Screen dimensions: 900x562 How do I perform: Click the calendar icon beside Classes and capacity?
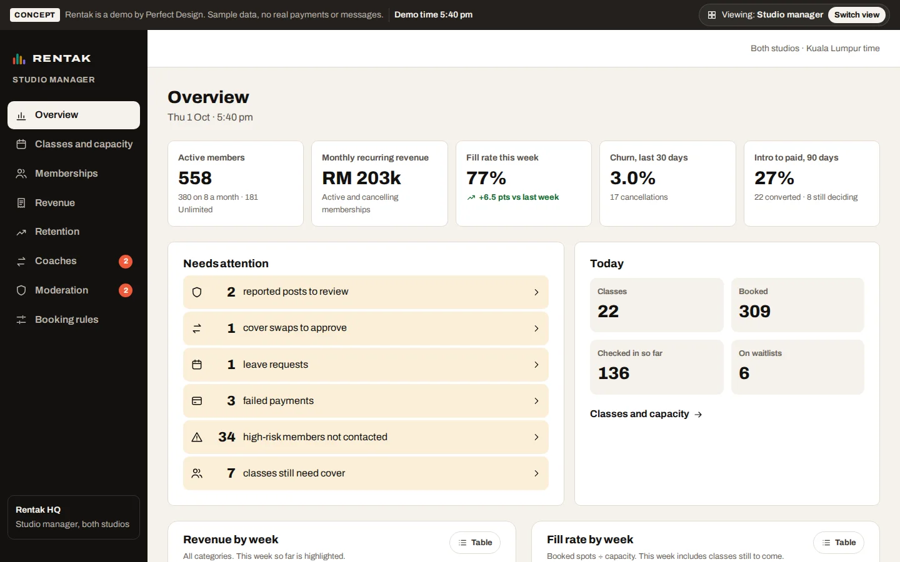(x=21, y=144)
